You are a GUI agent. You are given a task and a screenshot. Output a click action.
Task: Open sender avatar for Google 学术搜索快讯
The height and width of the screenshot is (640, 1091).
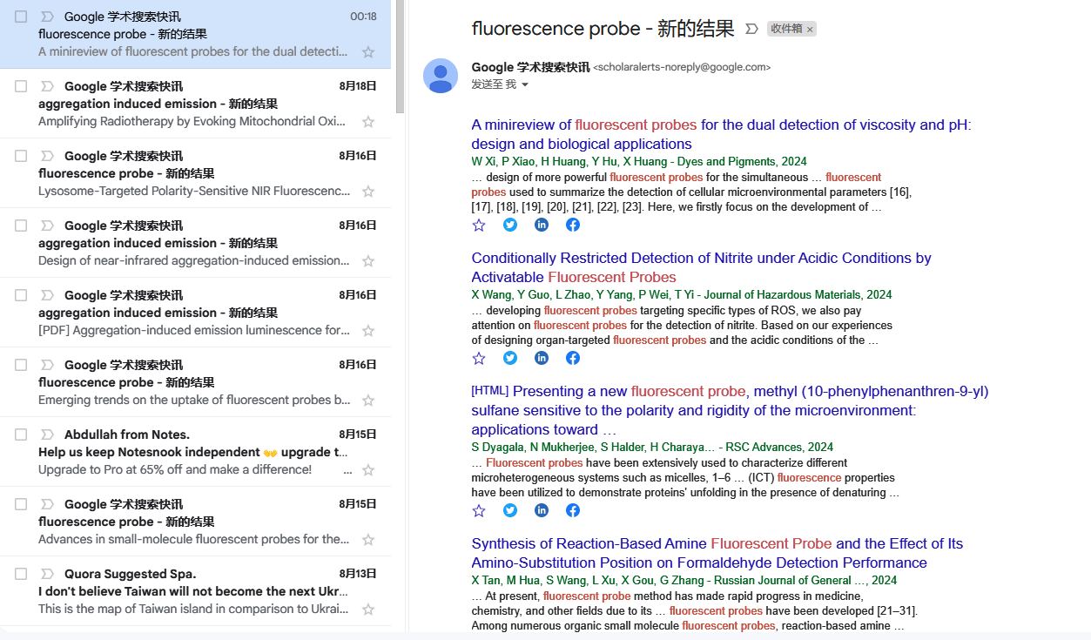[x=441, y=76]
